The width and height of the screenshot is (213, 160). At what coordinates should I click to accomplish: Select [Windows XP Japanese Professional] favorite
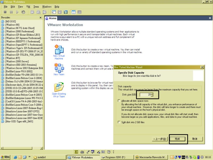click(23, 38)
